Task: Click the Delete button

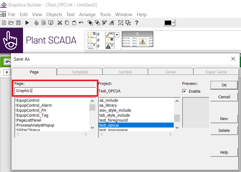Action: [x=224, y=131]
